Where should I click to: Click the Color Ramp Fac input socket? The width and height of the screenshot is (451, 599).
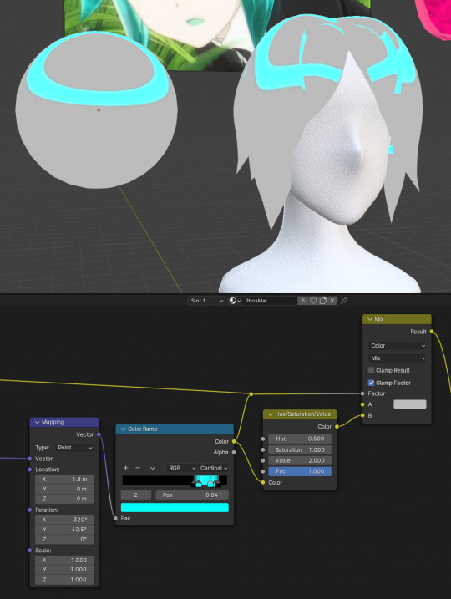116,519
